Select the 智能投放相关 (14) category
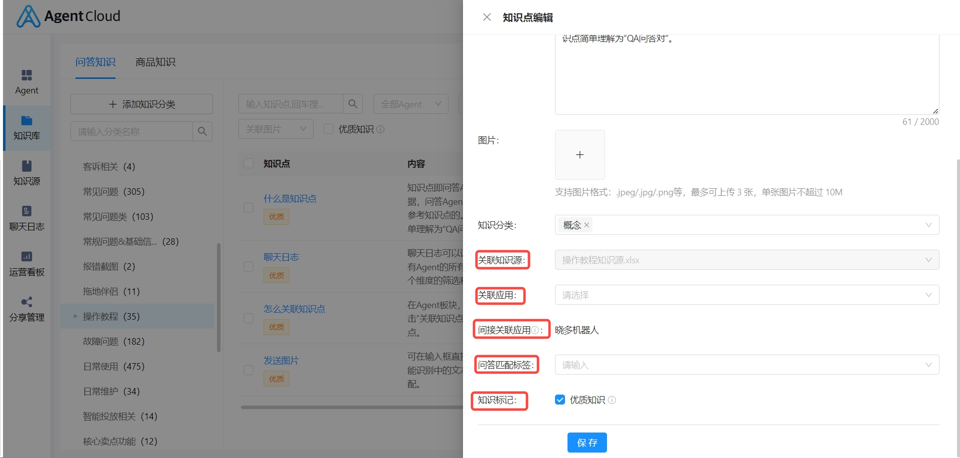Image resolution: width=960 pixels, height=458 pixels. pos(120,416)
